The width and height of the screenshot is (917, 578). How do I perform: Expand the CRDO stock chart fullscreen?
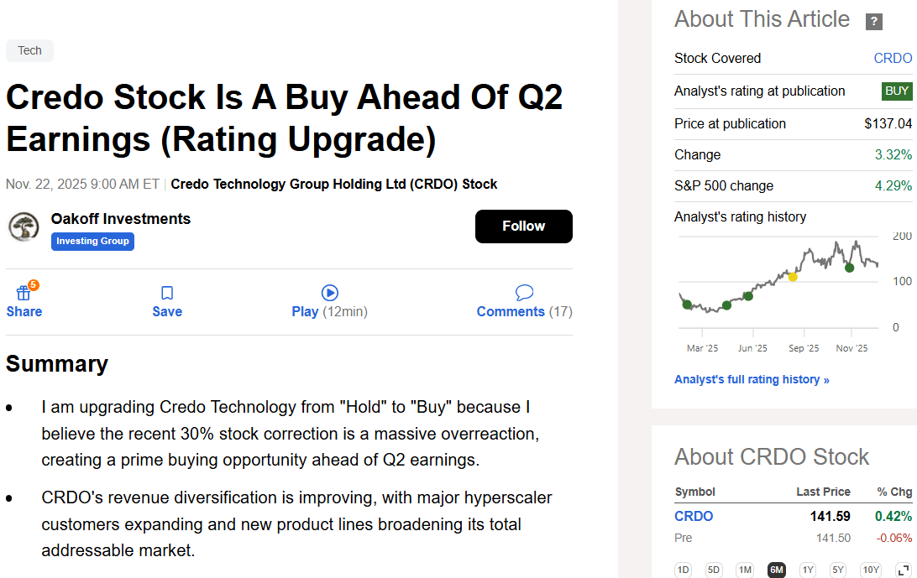tap(904, 570)
